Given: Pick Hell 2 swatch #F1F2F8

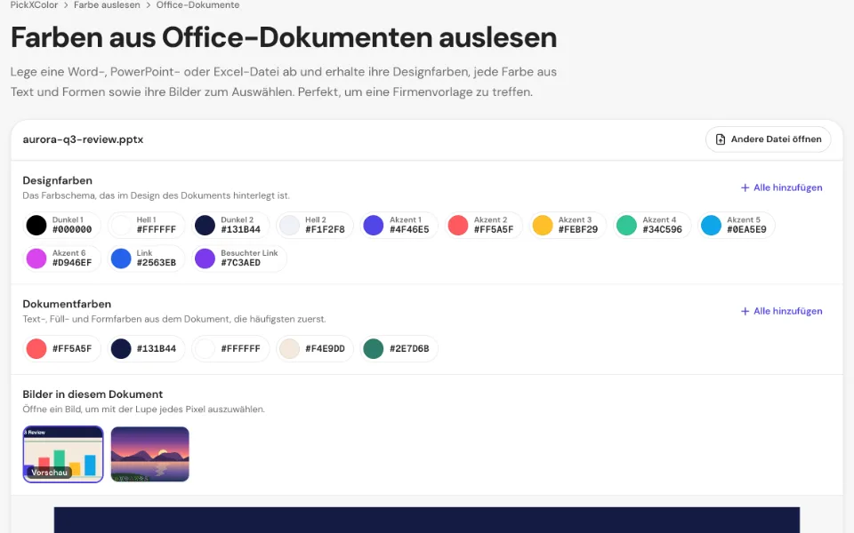Looking at the screenshot, I should 315,225.
